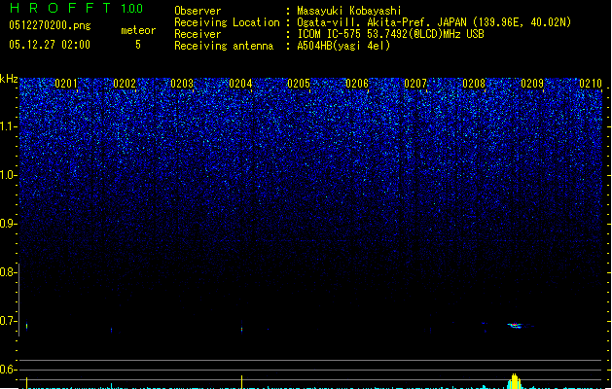Click the 0.7 kHz axis label
Viewport: 612px width, 389px height.
(8, 321)
